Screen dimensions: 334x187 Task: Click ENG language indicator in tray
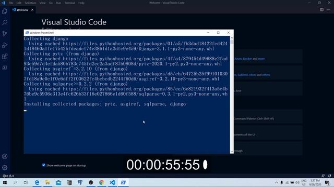point(304,182)
